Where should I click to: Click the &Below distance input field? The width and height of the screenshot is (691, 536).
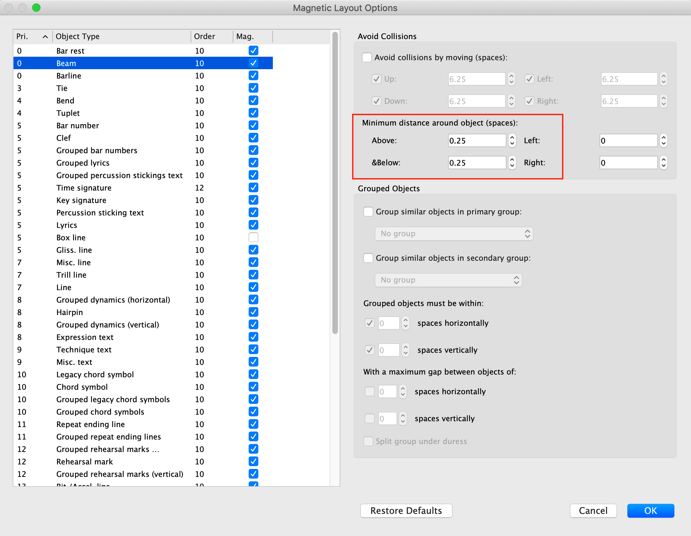[477, 163]
